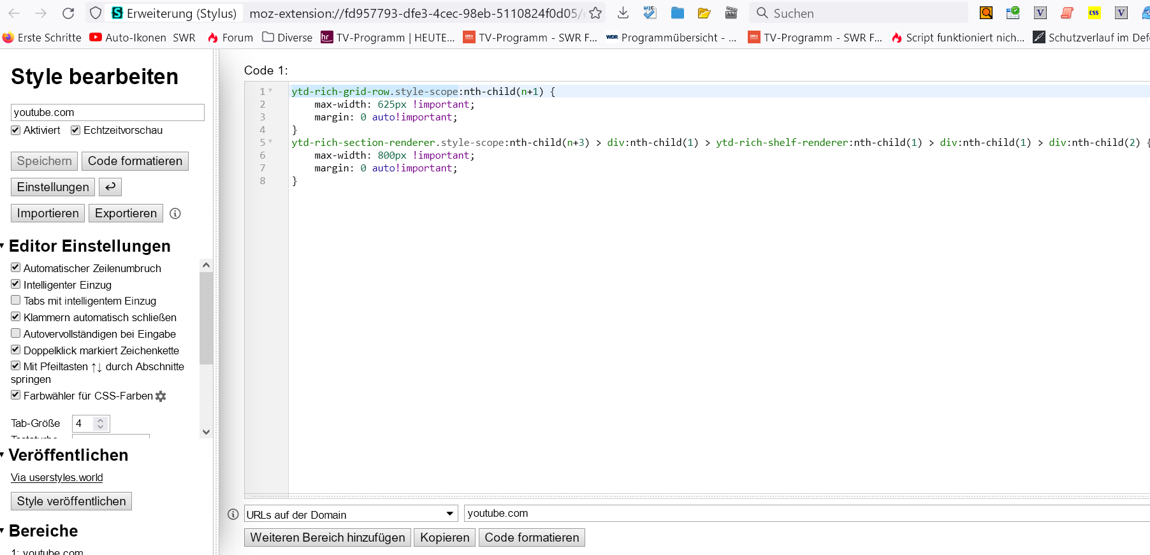
Task: Open the browser downloads icon
Action: [623, 13]
